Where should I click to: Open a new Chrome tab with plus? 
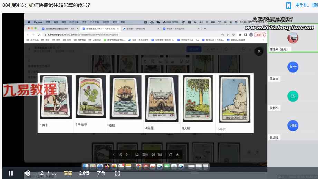click(x=205, y=29)
